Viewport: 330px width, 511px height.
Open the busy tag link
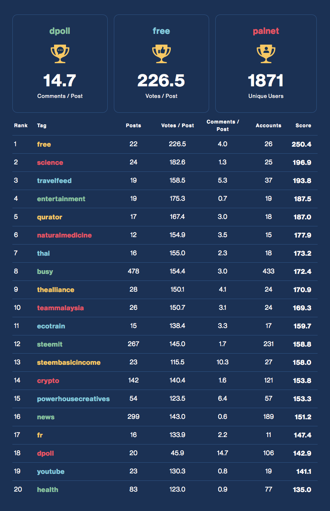tap(45, 271)
